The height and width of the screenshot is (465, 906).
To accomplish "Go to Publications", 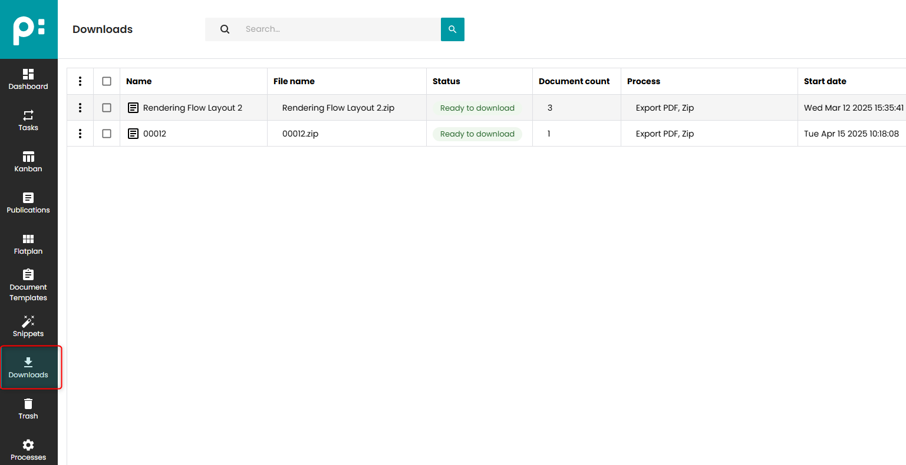I will coord(28,202).
